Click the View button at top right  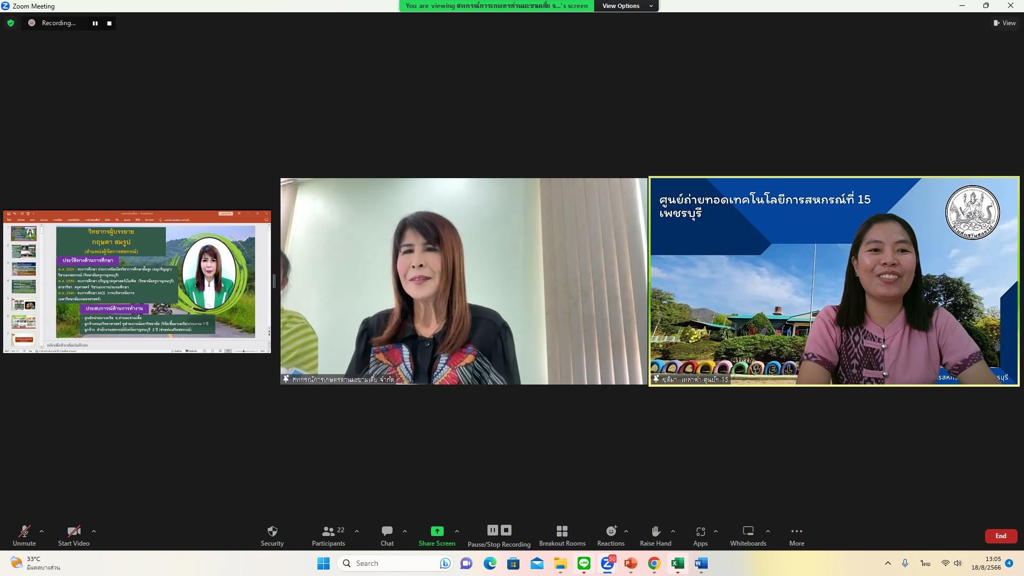(1005, 23)
